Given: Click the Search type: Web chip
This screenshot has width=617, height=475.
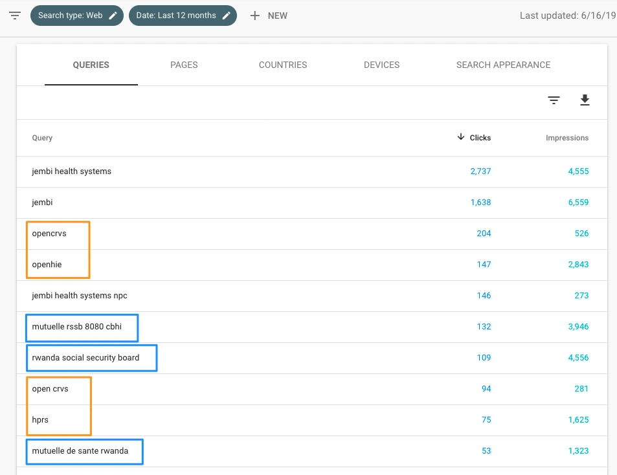Looking at the screenshot, I should point(77,16).
